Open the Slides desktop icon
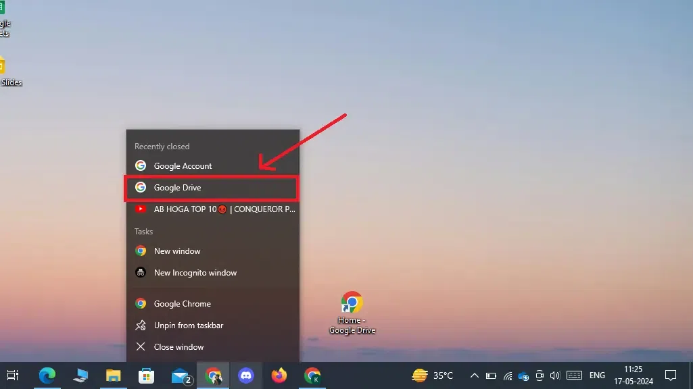The image size is (693, 389). pos(9,72)
